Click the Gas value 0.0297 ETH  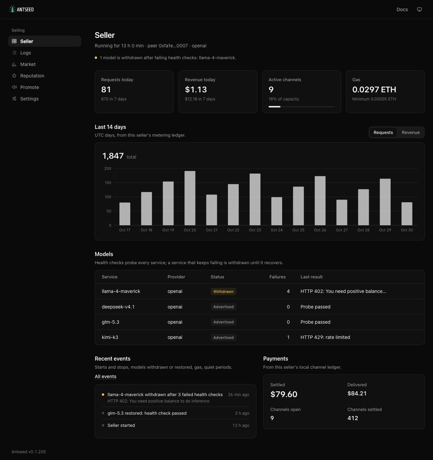[374, 90]
